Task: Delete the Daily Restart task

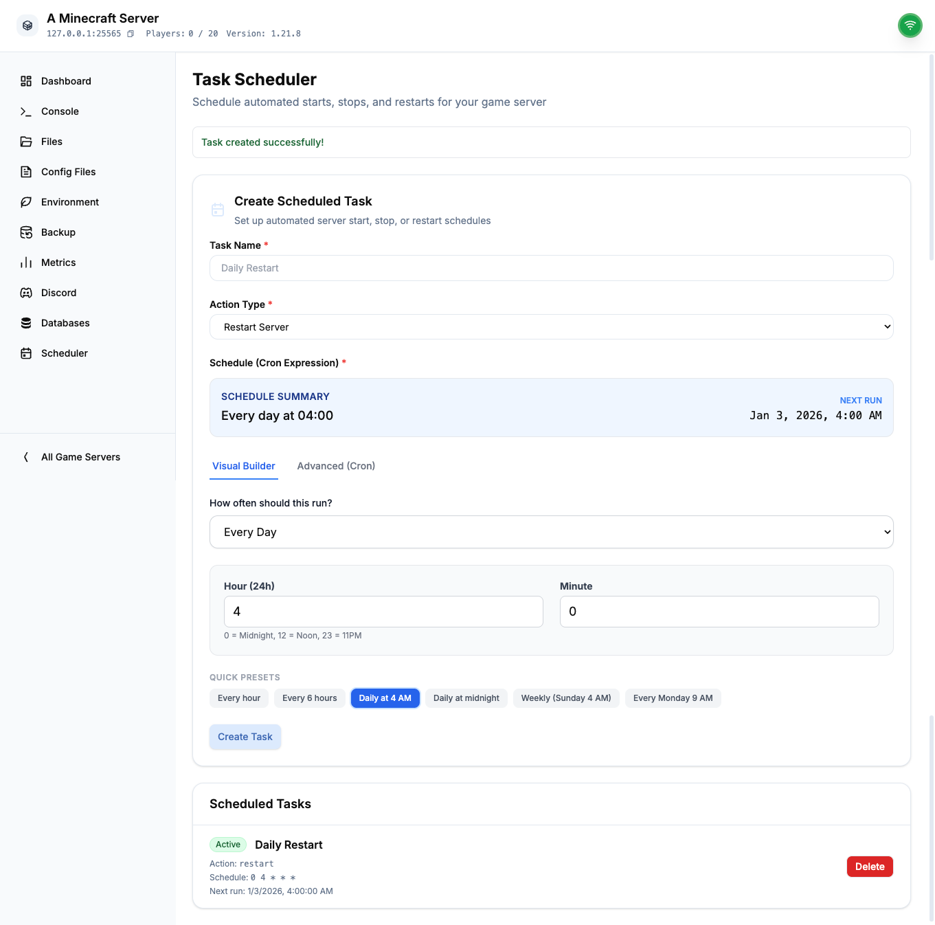Action: click(x=870, y=867)
